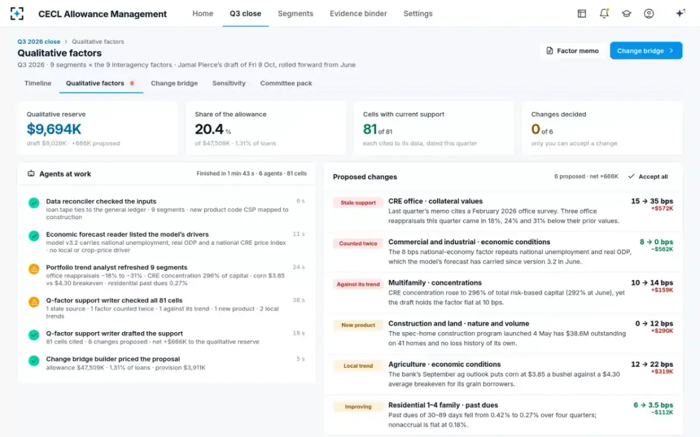Click the 'Local trend' tag

click(x=358, y=366)
